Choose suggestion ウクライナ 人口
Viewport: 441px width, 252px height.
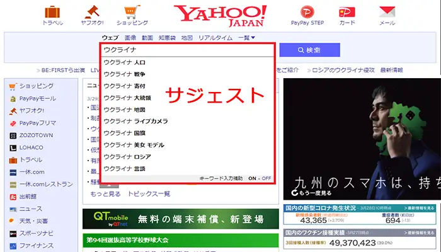point(187,62)
